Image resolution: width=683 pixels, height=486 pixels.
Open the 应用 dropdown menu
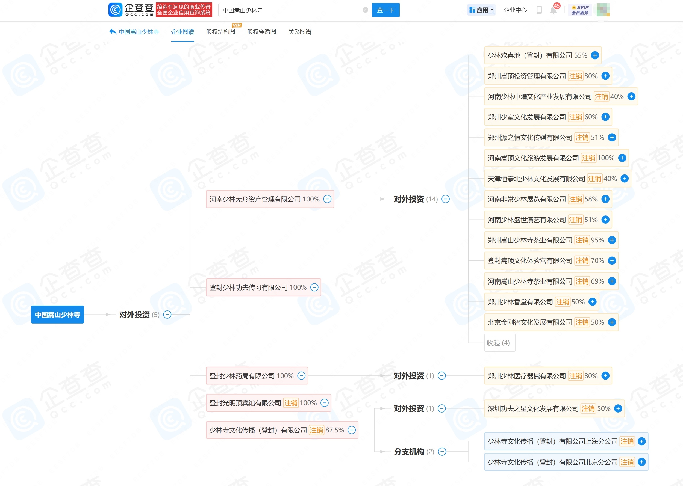pyautogui.click(x=481, y=10)
